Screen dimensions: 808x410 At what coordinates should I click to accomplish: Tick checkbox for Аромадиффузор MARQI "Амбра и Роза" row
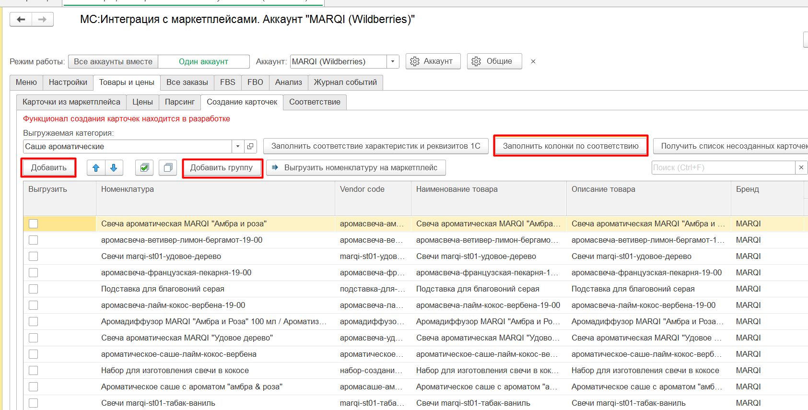tap(33, 321)
